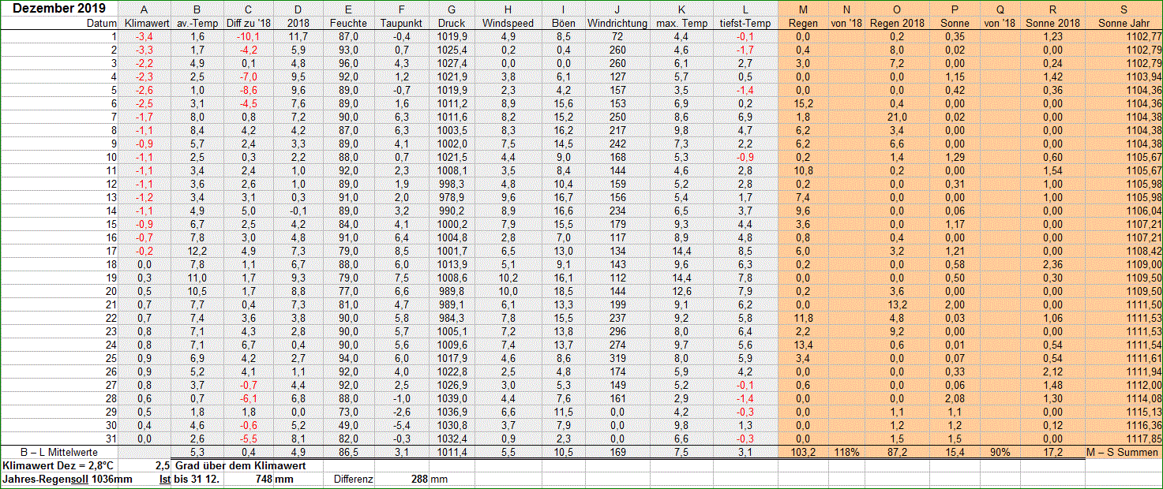Select Böen value 18,5 for day 20
This screenshot has height=489, width=1163.
[x=563, y=291]
